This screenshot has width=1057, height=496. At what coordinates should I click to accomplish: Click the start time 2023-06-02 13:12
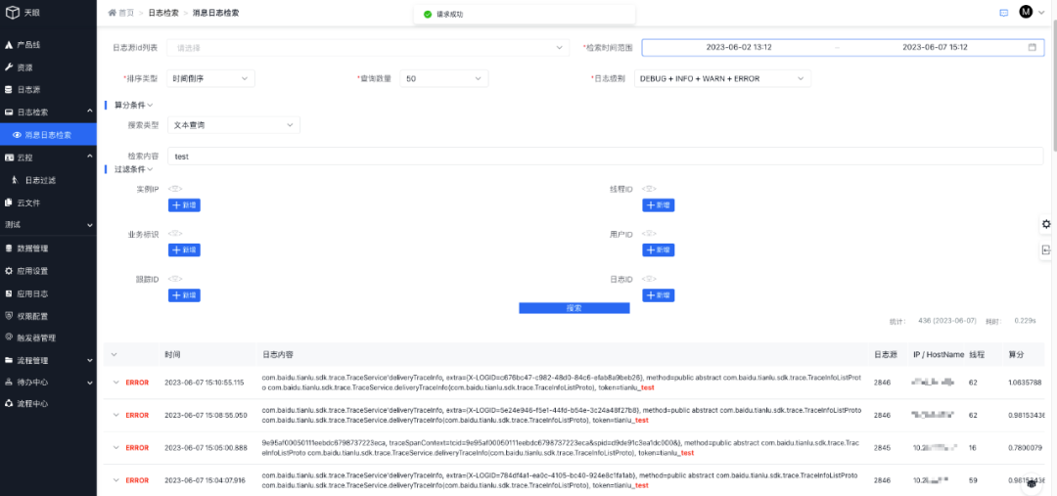pyautogui.click(x=739, y=48)
